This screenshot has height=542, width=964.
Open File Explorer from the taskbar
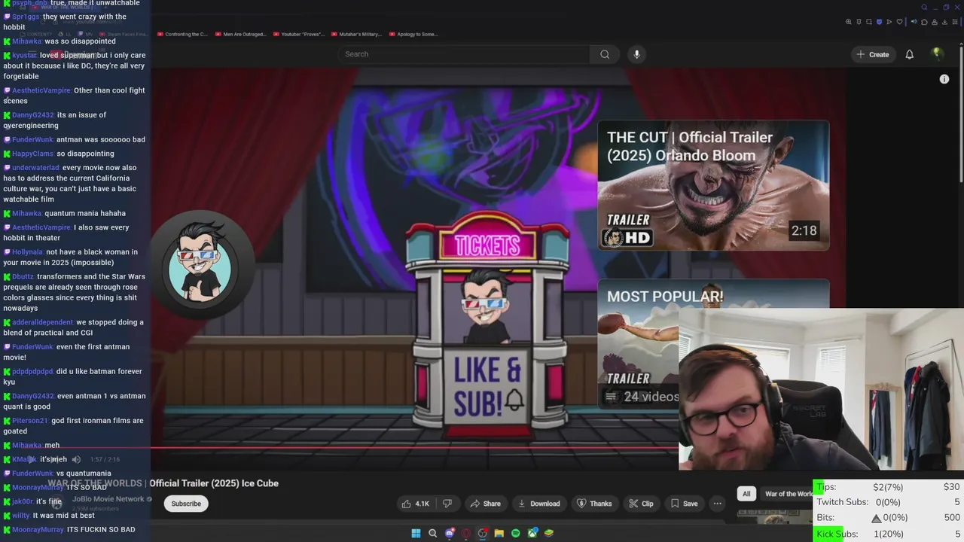coord(499,533)
